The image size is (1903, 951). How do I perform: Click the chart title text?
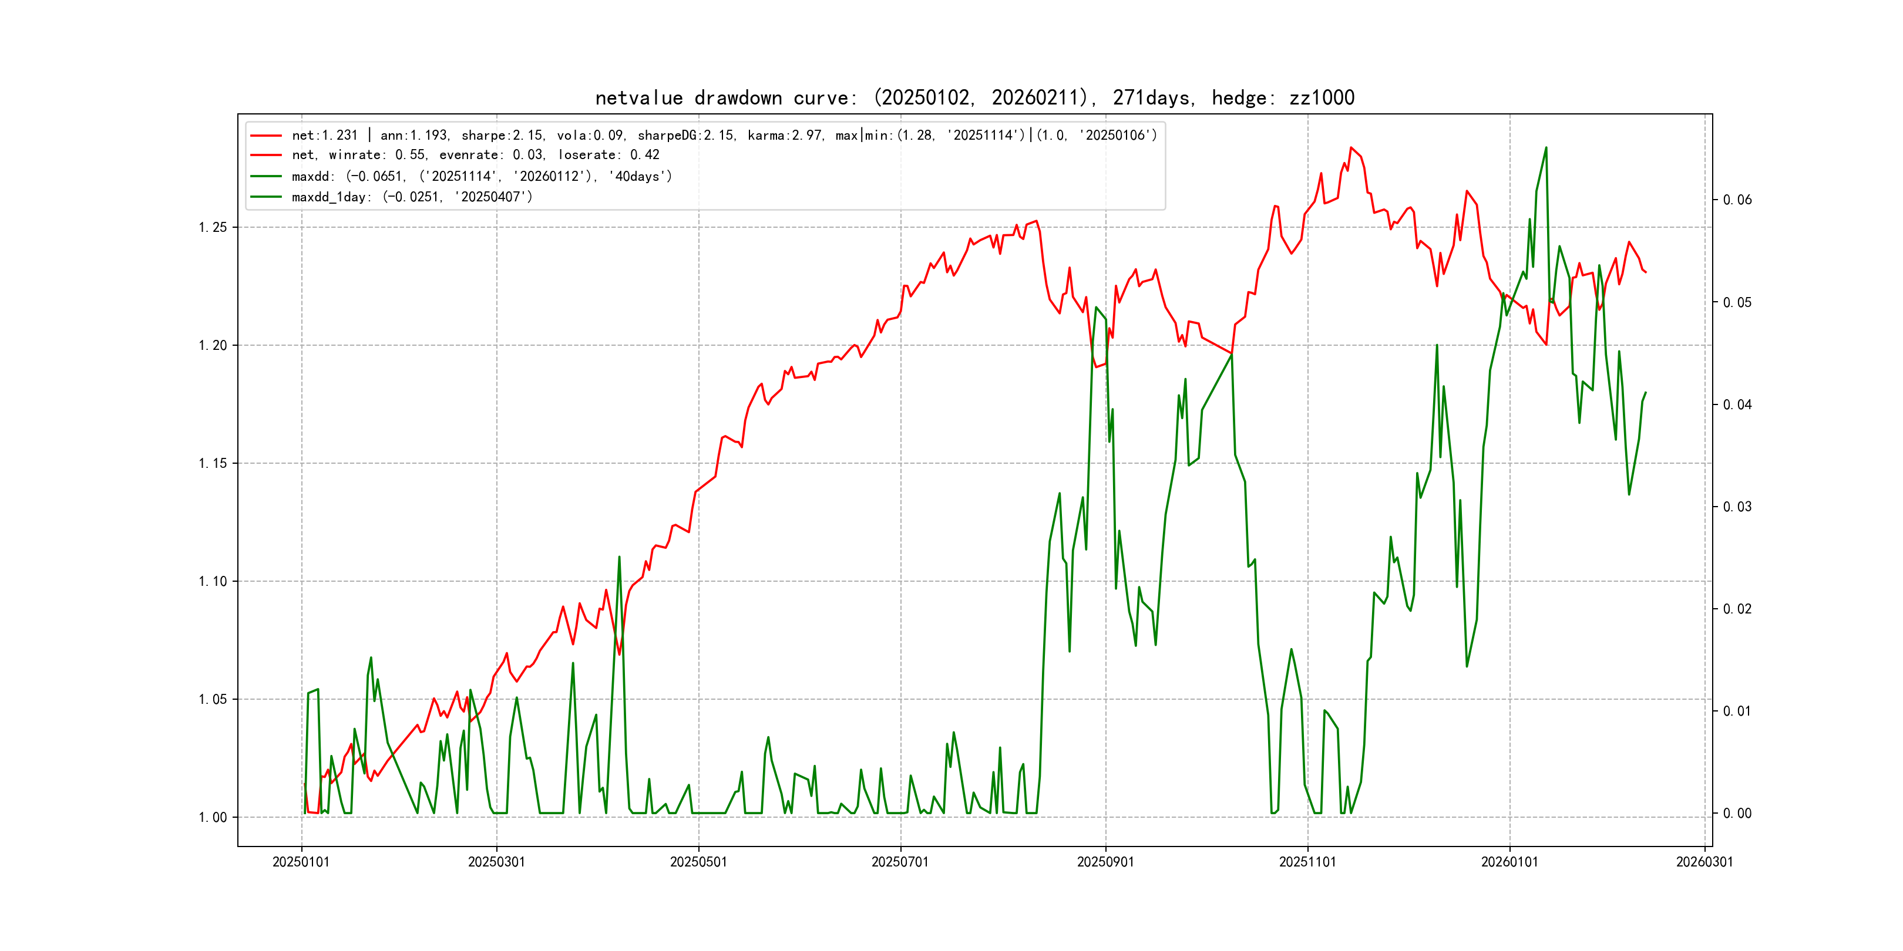tap(974, 98)
